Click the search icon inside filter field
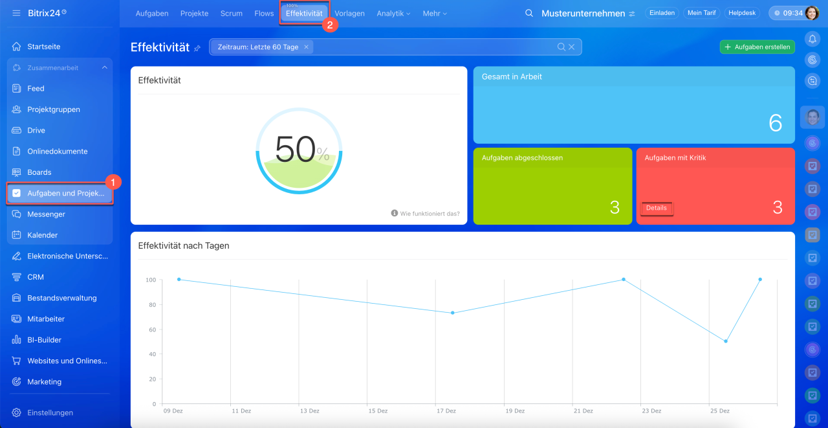The image size is (828, 428). tap(561, 47)
